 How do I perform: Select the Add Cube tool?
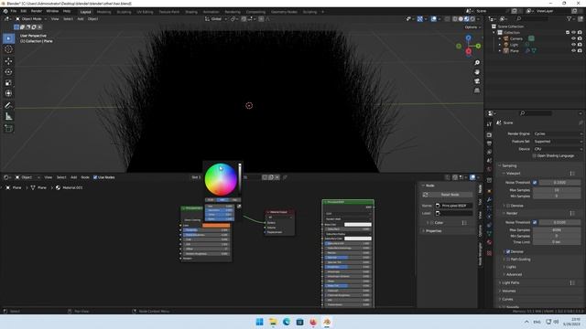(x=8, y=129)
